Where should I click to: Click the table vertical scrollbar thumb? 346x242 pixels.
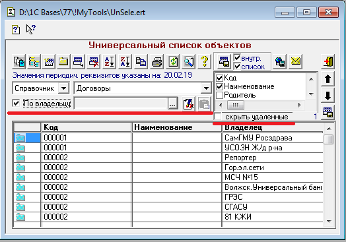click(x=329, y=139)
